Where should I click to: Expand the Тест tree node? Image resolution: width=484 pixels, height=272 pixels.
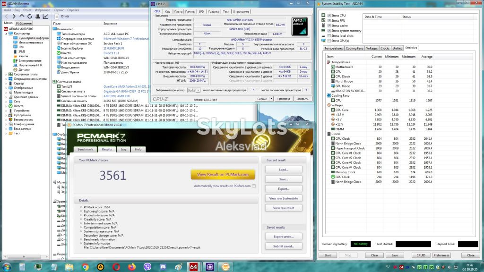6,133
